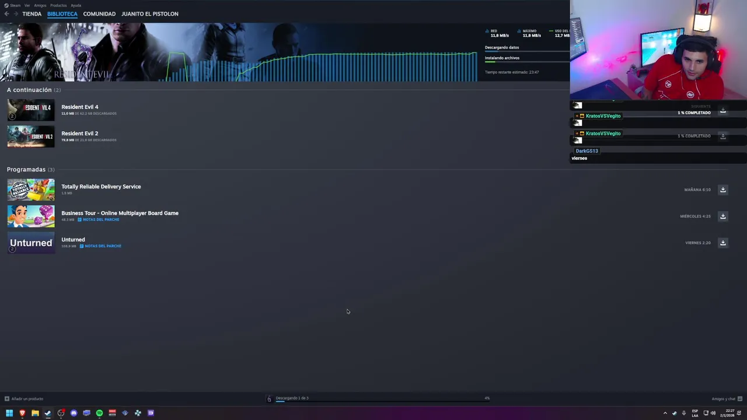Click Añadir un producto button
747x420 pixels.
(x=24, y=399)
